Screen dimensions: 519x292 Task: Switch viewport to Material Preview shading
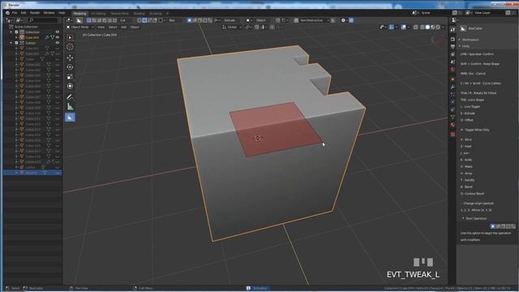point(432,27)
